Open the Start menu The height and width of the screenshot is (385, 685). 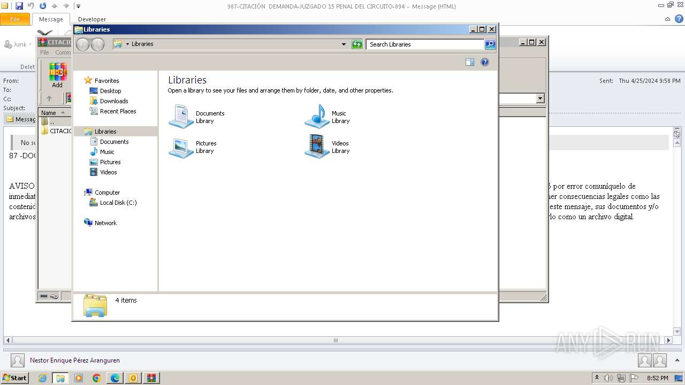(14, 378)
